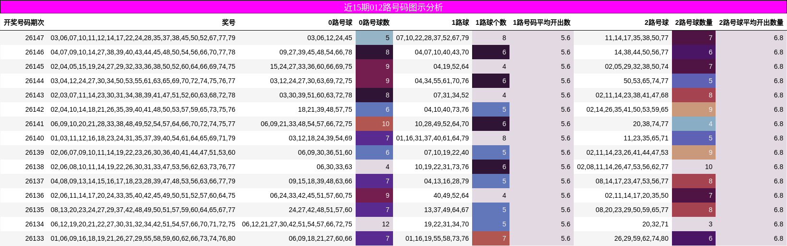The width and height of the screenshot is (787, 246).
Task: Click period number 26142
Action: point(35,109)
